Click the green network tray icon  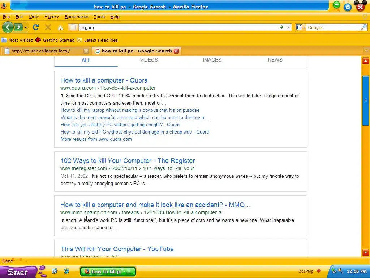click(x=334, y=271)
